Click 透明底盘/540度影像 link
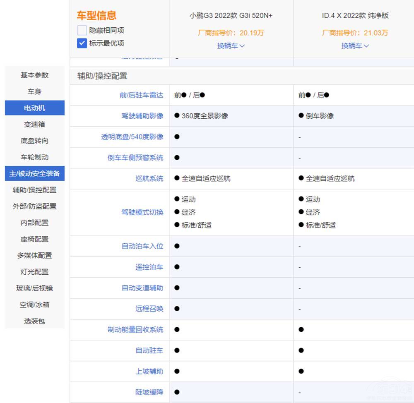414x403 pixels. [132, 137]
